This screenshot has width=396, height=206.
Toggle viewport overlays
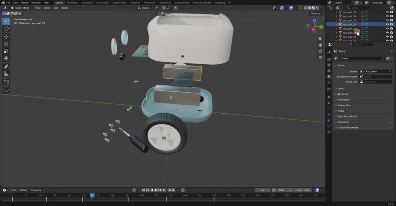pyautogui.click(x=291, y=8)
